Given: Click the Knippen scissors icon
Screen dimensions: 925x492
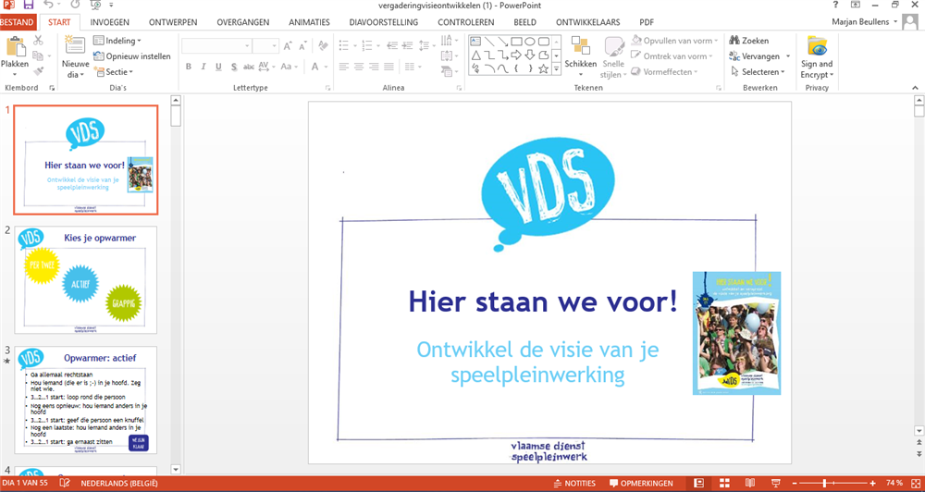Looking at the screenshot, I should click(x=39, y=41).
